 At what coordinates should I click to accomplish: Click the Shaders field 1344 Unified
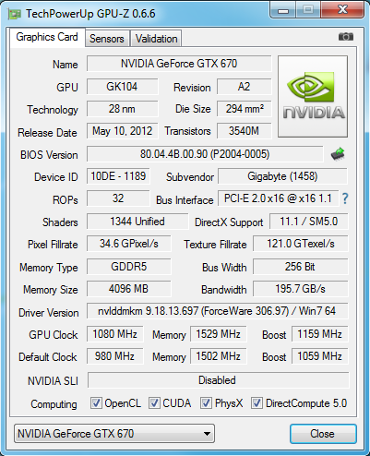pos(137,222)
